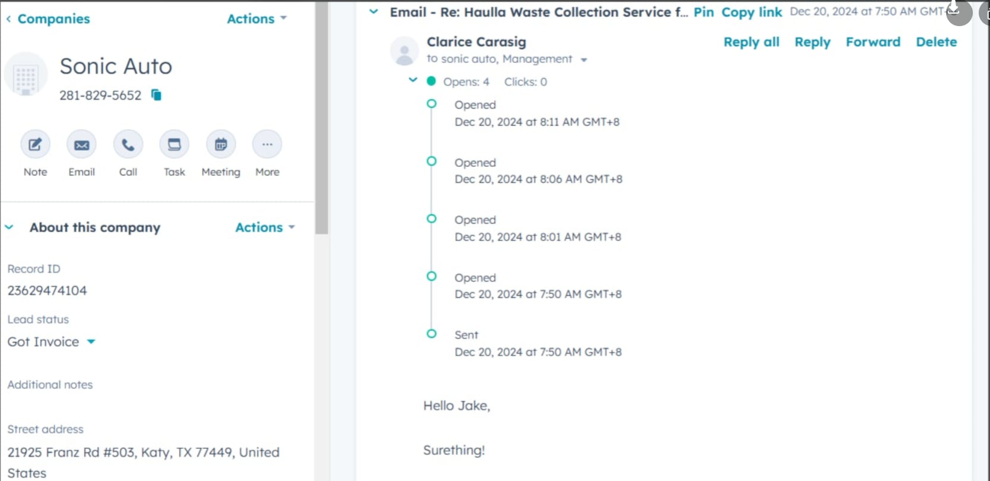The image size is (990, 481).
Task: Schedule a Meeting
Action: click(x=221, y=144)
